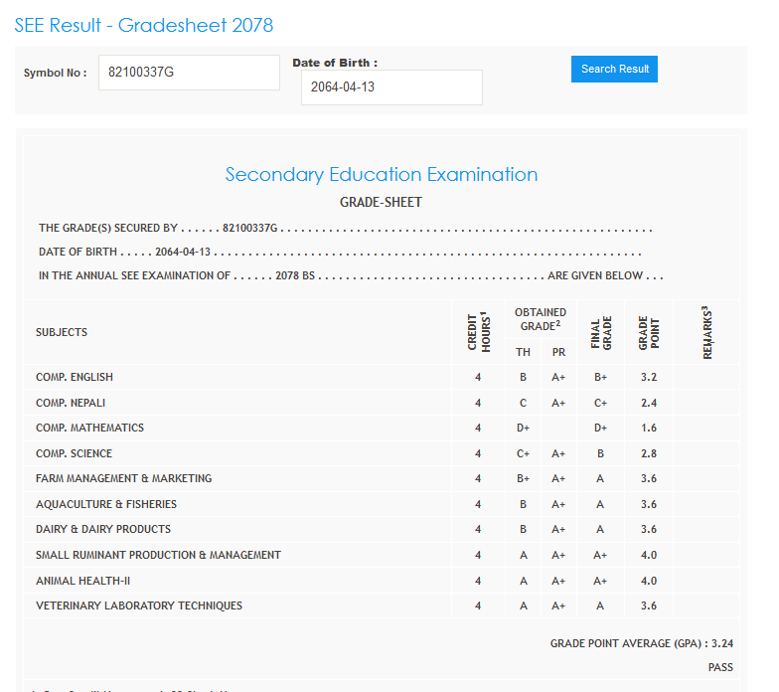Click the Secondary Education Examination title
Image resolution: width=779 pixels, height=692 pixels.
[382, 175]
